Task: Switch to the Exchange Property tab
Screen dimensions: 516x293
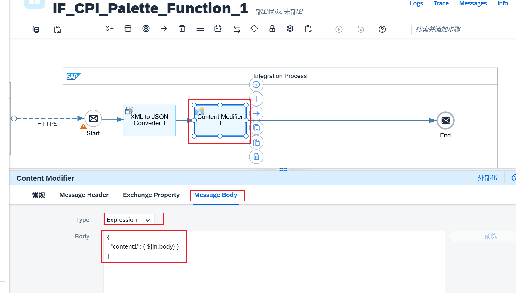Action: [x=151, y=195]
